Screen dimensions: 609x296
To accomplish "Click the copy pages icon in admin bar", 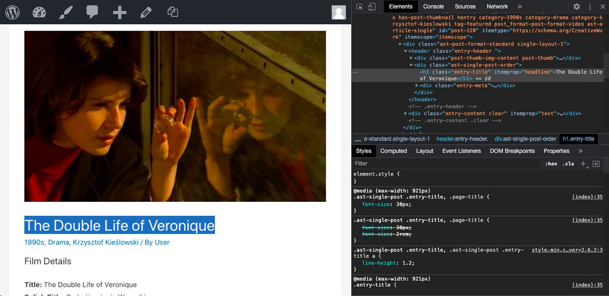I will click(x=172, y=12).
